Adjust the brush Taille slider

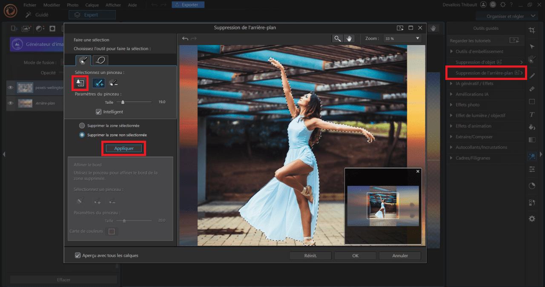point(123,102)
